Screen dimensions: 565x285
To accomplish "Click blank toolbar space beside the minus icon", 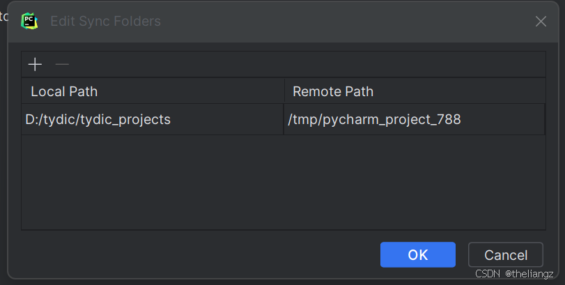I will [x=307, y=65].
